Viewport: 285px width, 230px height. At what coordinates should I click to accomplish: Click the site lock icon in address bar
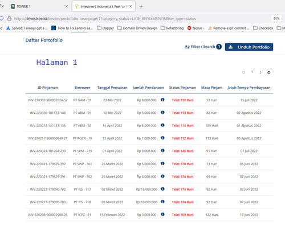coord(9,18)
